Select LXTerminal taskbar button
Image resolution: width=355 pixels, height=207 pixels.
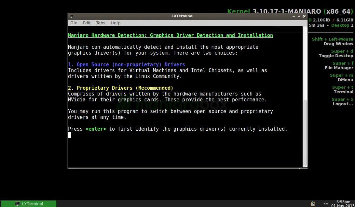(x=29, y=204)
